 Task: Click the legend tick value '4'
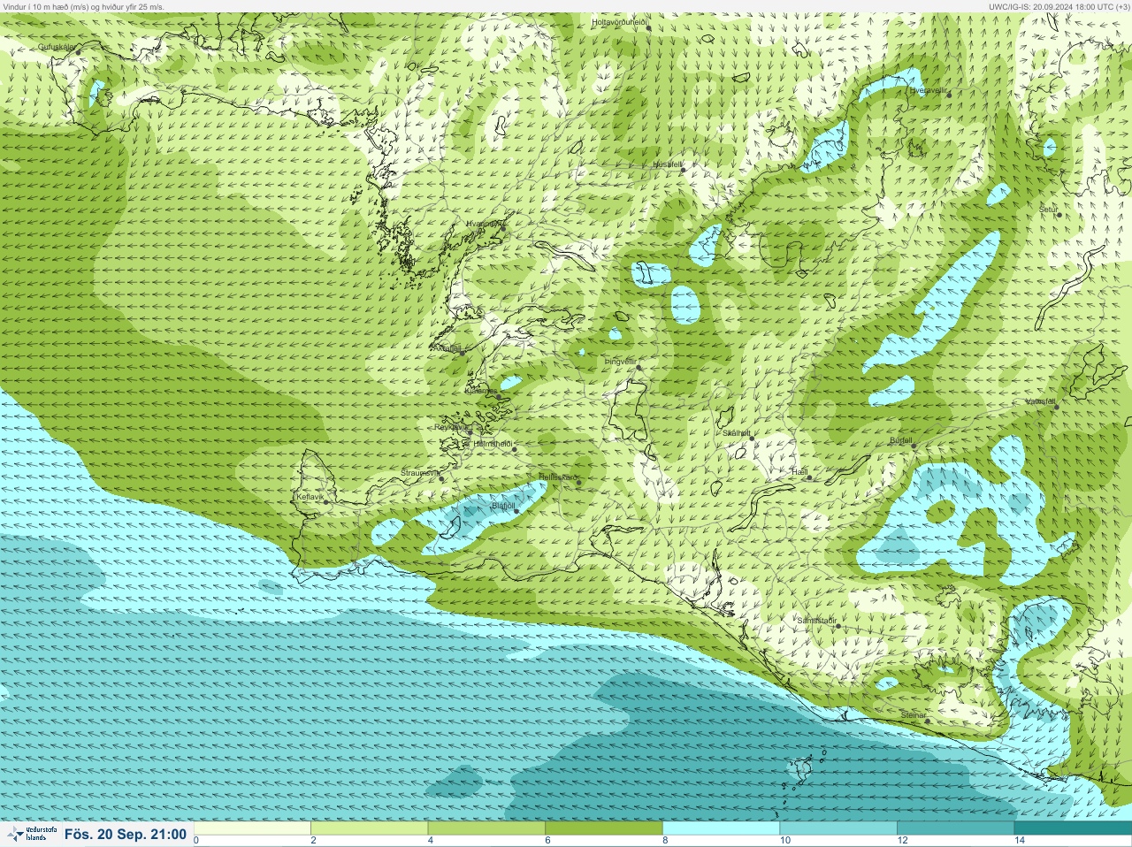pyautogui.click(x=431, y=840)
